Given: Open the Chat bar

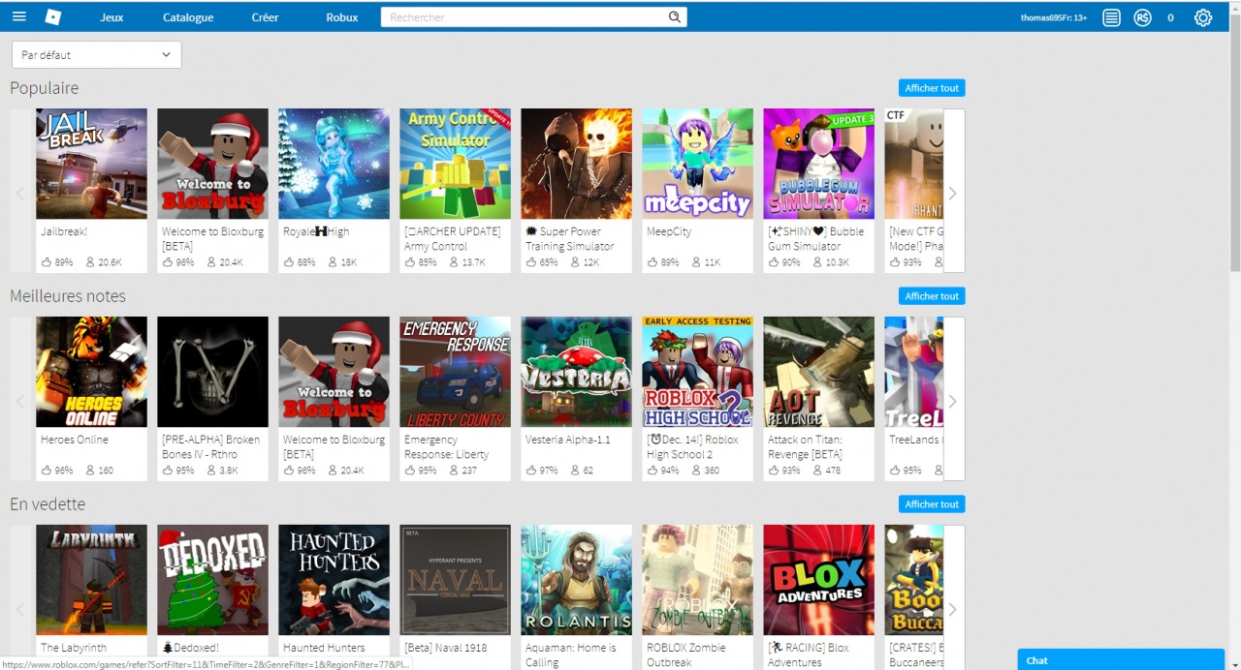Looking at the screenshot, I should pyautogui.click(x=1121, y=659).
